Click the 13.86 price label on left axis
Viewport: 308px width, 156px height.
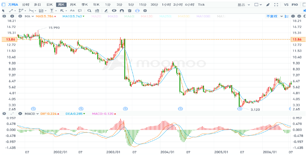(x=8, y=39)
